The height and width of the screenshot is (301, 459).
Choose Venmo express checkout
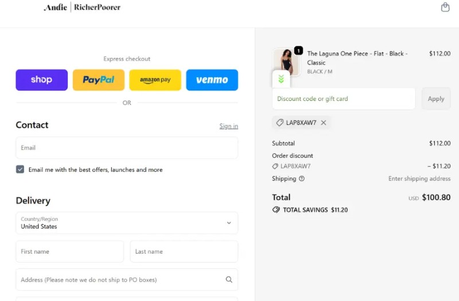(212, 80)
